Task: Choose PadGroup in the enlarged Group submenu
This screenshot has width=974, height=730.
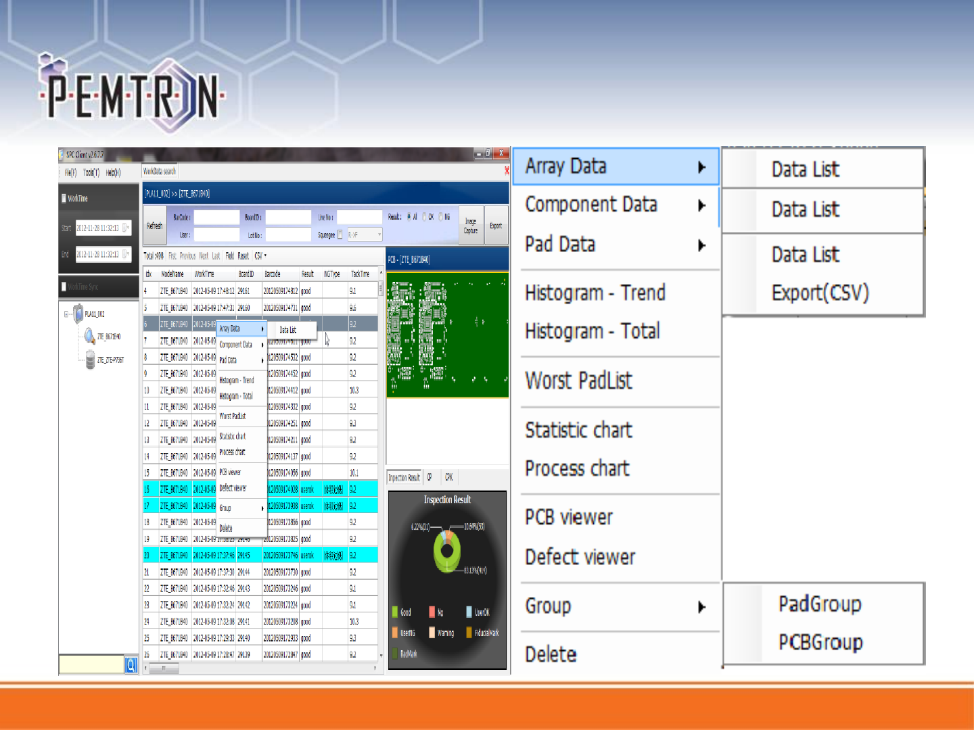Action: coord(820,604)
